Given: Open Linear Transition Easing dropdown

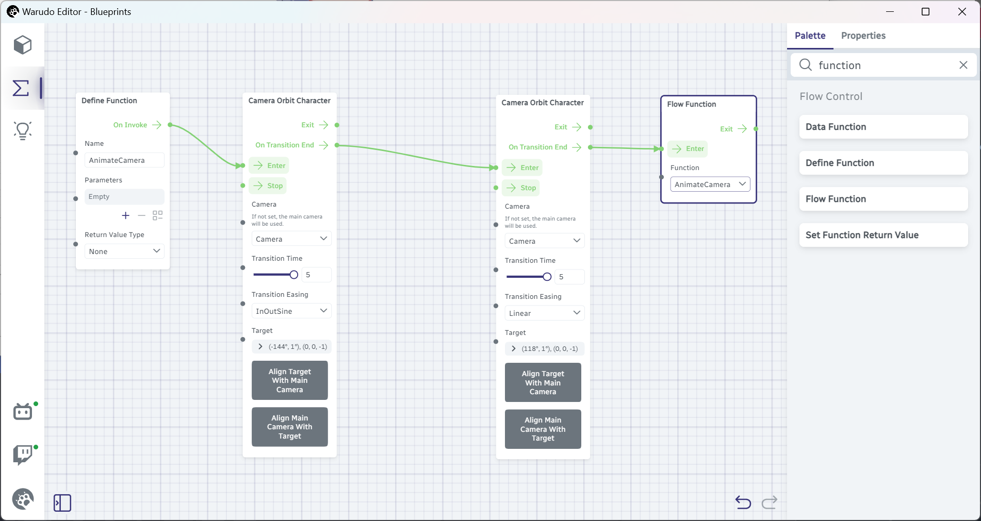Looking at the screenshot, I should [545, 313].
